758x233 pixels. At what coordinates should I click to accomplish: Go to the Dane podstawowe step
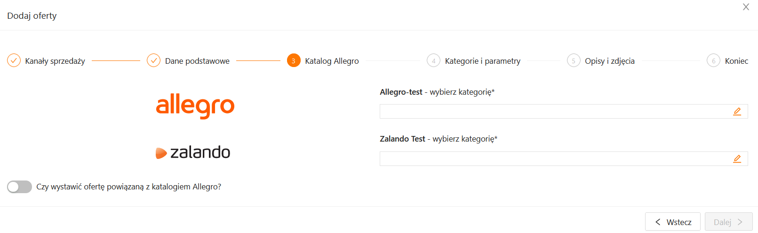point(197,61)
